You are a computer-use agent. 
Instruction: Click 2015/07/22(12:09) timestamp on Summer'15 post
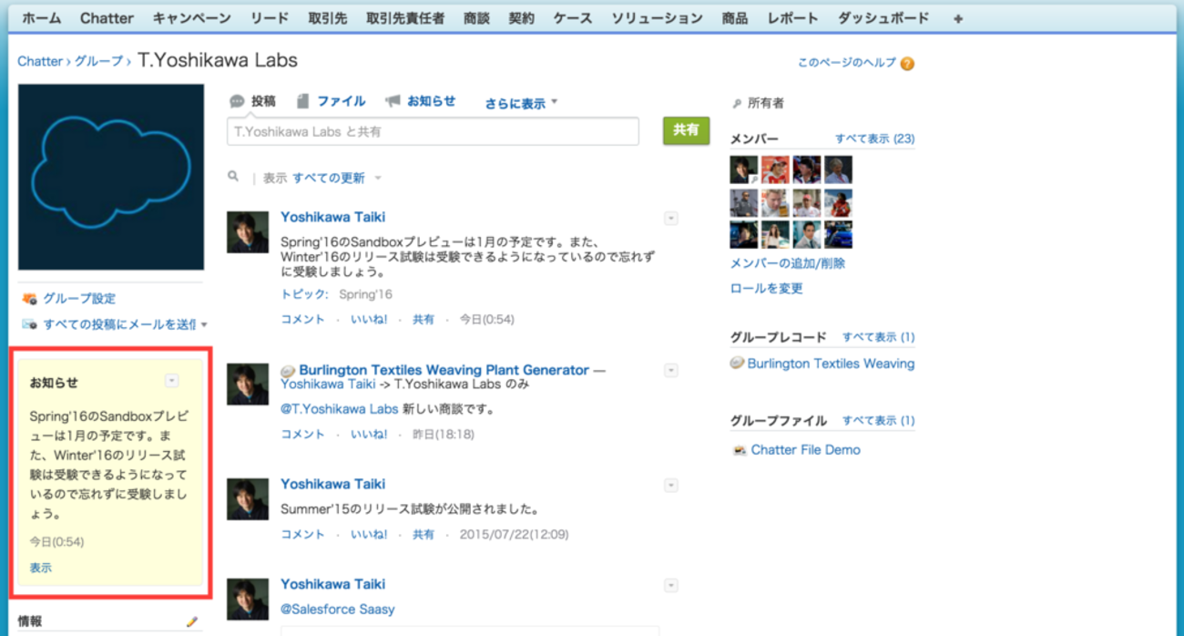pos(514,535)
